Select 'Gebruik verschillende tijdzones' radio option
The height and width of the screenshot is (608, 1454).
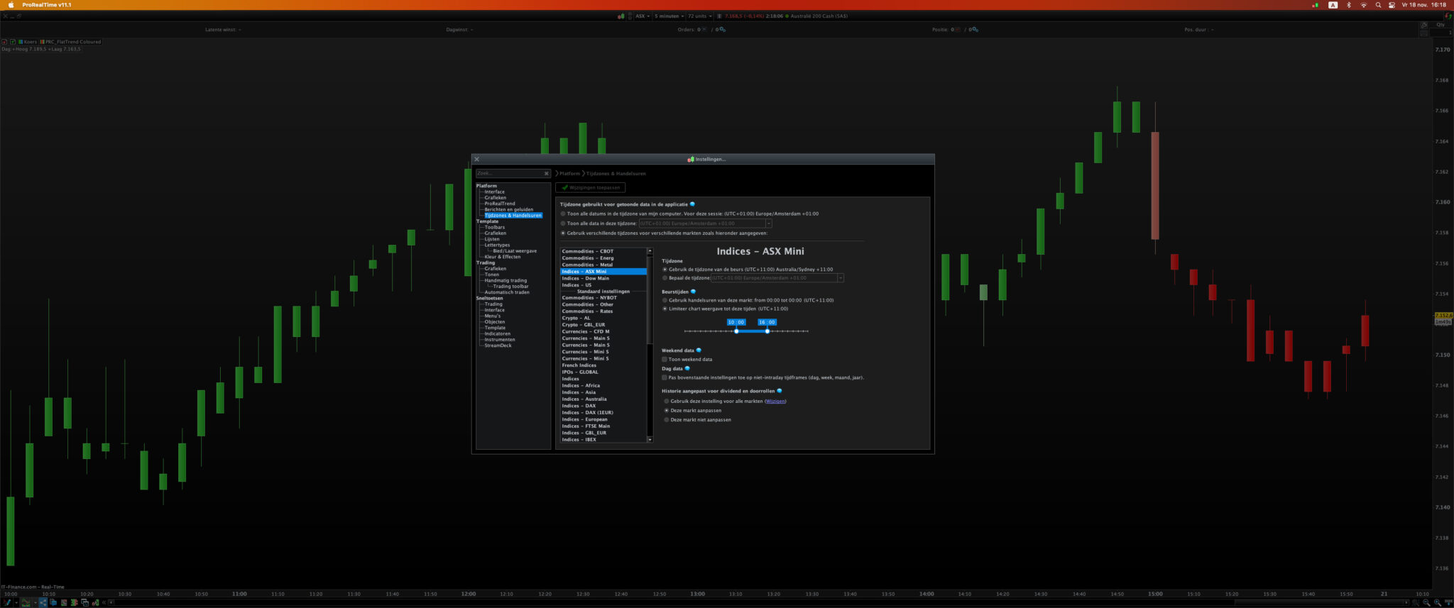pyautogui.click(x=564, y=233)
